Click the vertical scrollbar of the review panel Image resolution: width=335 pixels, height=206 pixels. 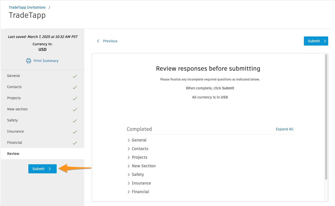coord(326,117)
